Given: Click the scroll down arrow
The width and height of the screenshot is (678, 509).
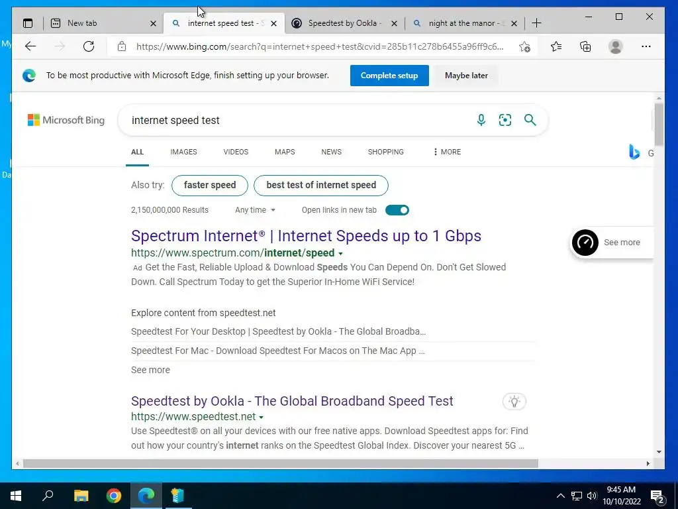Looking at the screenshot, I should pyautogui.click(x=659, y=452).
